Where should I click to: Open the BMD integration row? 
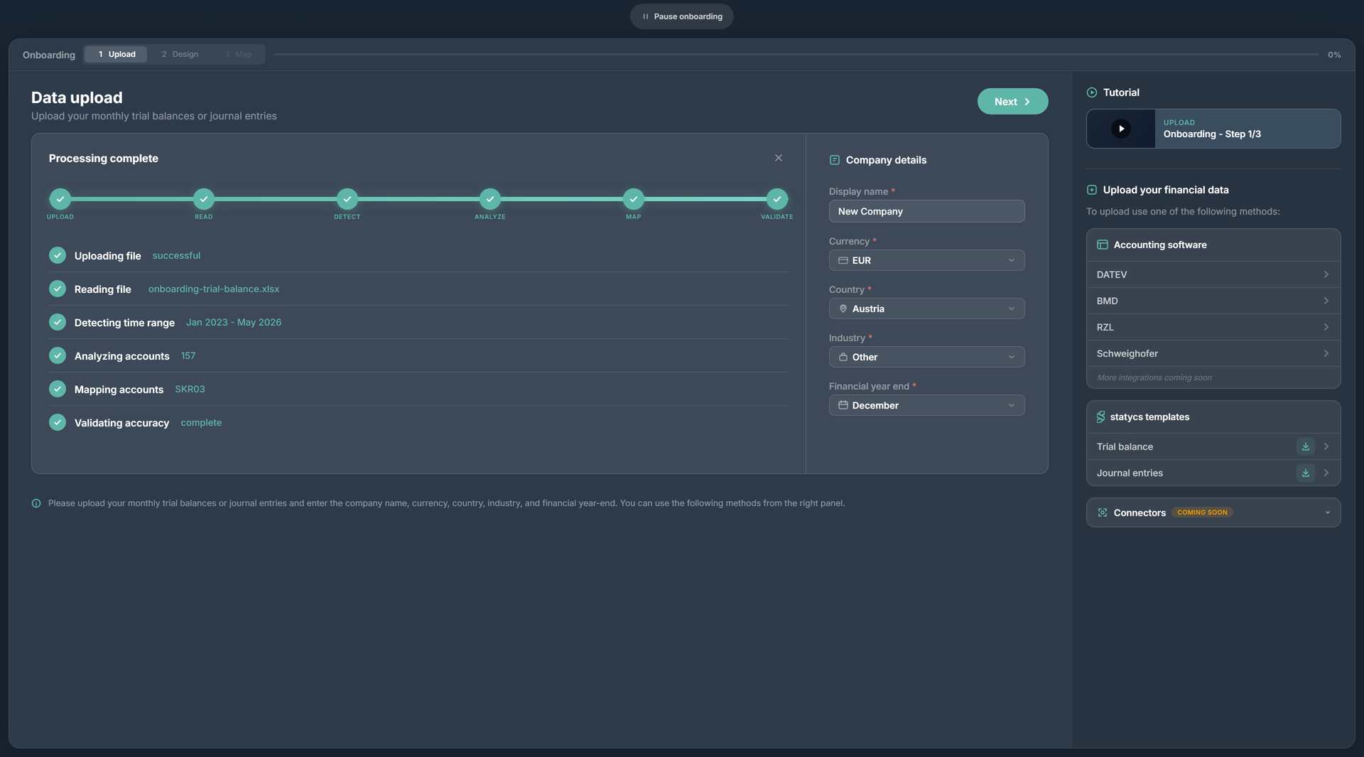click(1213, 301)
